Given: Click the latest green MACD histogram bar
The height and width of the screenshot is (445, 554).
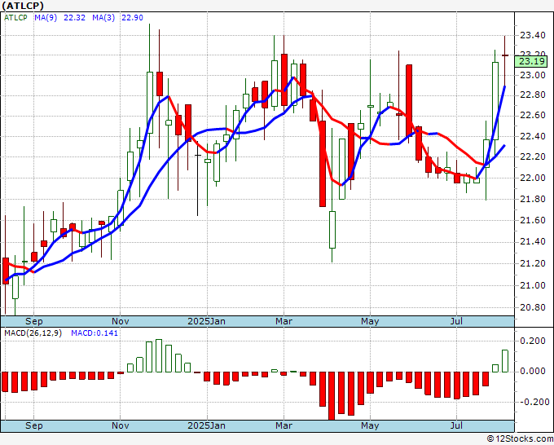Looking at the screenshot, I should point(505,361).
